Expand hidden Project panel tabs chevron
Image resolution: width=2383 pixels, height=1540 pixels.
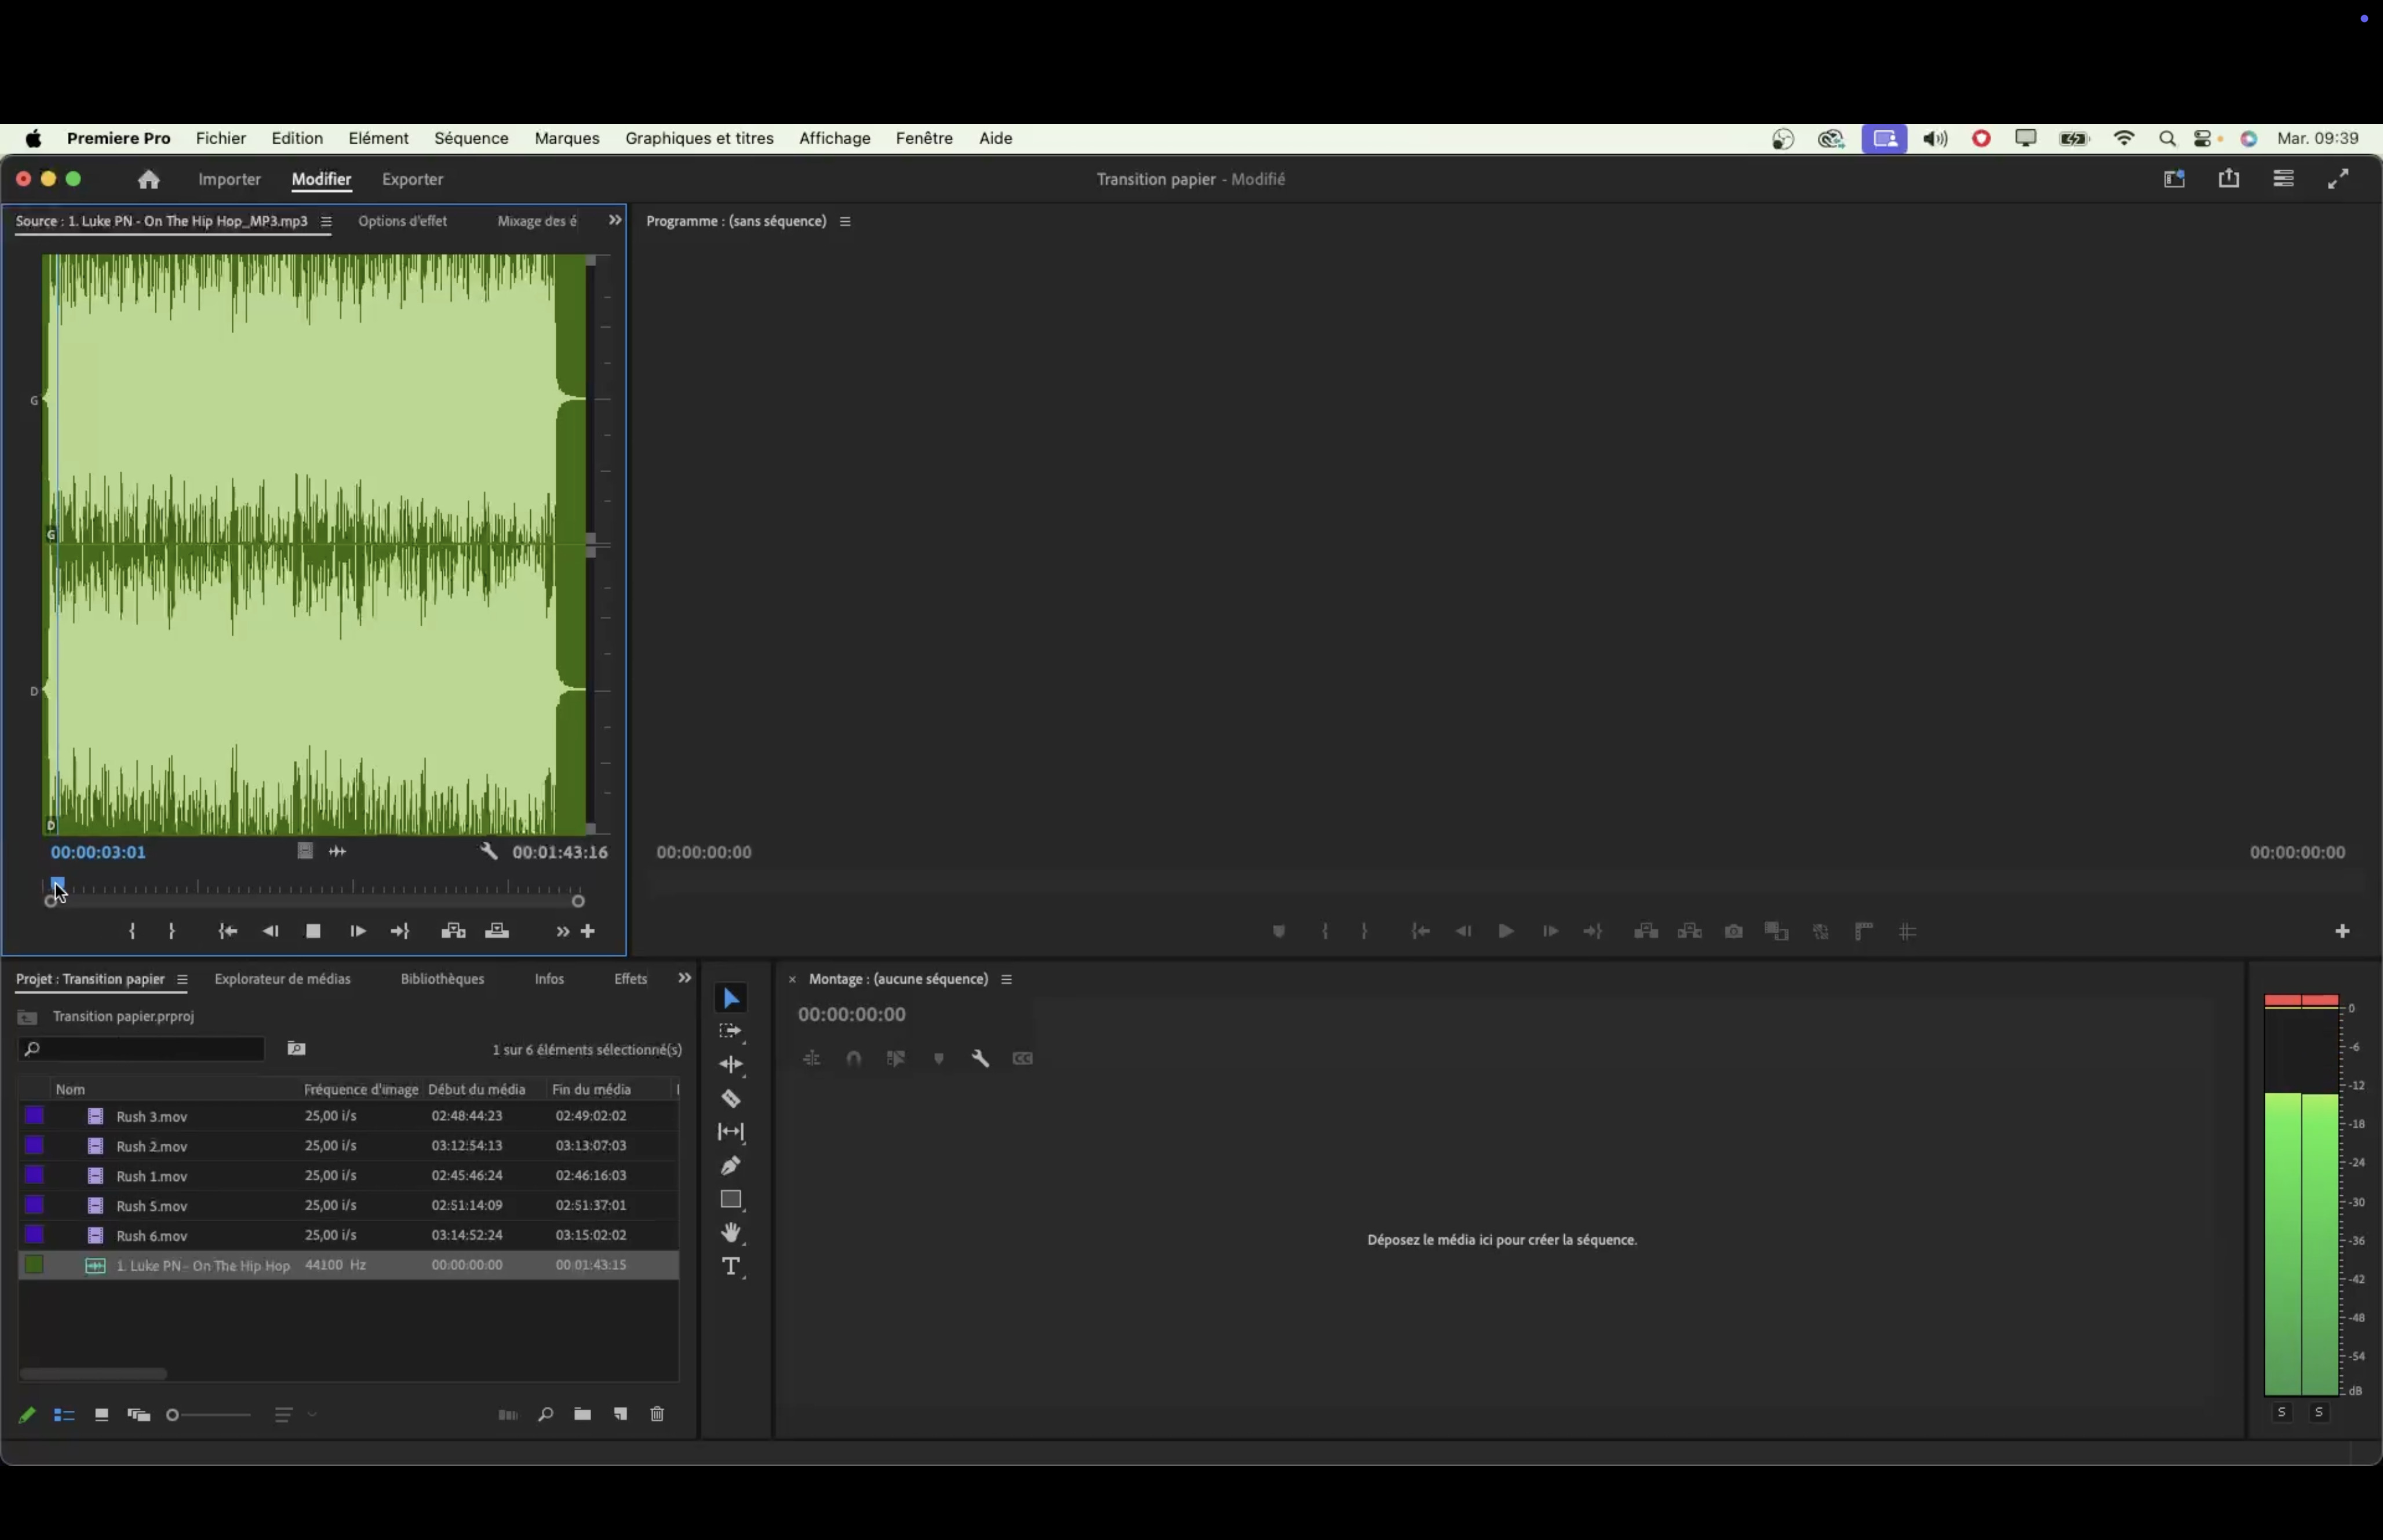click(685, 978)
